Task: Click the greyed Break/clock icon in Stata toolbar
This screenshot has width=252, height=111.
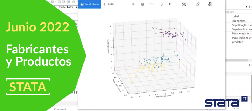Action: (x=74, y=2)
